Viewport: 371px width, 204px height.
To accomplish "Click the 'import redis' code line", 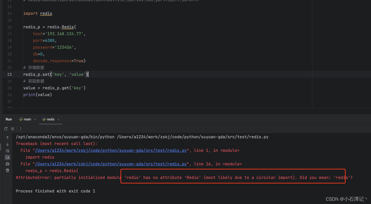I will 38,14.
